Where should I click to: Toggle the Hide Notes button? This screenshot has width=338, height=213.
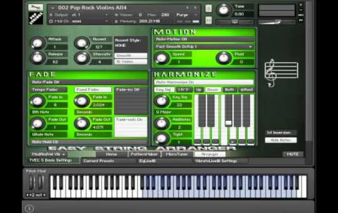point(281,140)
